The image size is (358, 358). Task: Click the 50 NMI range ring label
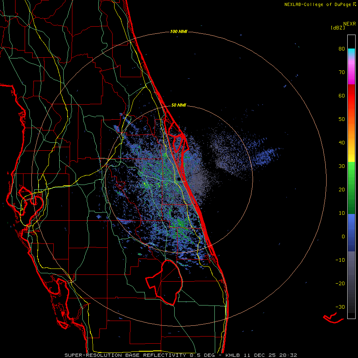pos(179,105)
